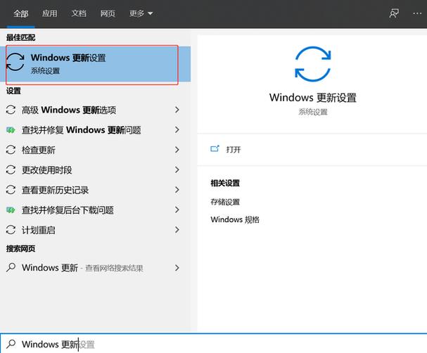Select the 查找并修复 Windows 更新问题 result

pyautogui.click(x=95, y=130)
